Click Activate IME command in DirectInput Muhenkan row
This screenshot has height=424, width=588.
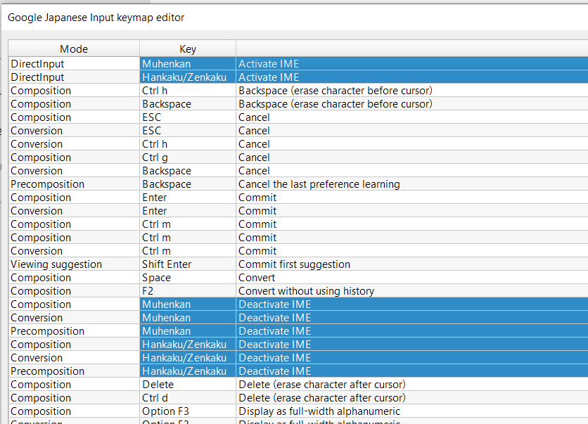412,64
